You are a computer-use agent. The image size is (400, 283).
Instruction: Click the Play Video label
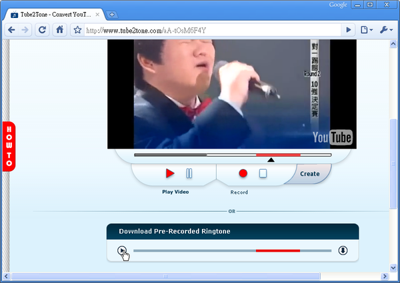pyautogui.click(x=175, y=192)
